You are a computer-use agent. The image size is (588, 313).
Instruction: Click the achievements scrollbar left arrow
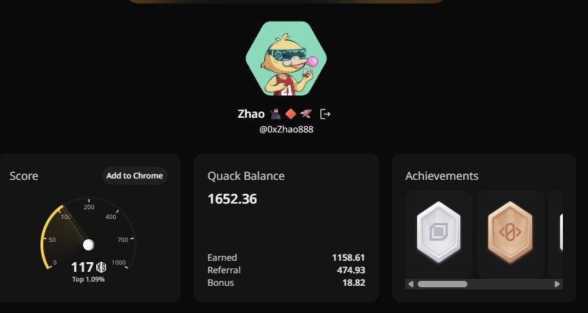(411, 284)
